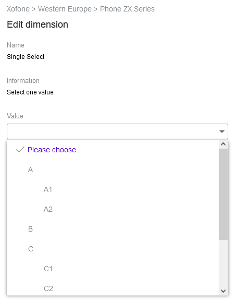Click the Value dropdown arrow
235x302 pixels.
(222, 131)
